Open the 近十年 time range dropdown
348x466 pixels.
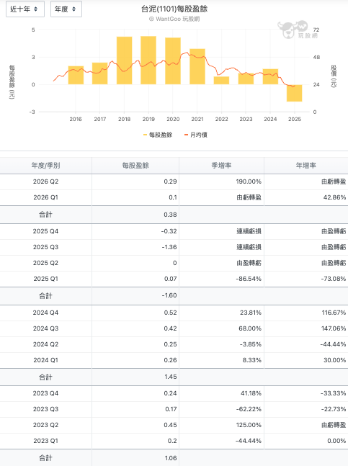(x=25, y=9)
